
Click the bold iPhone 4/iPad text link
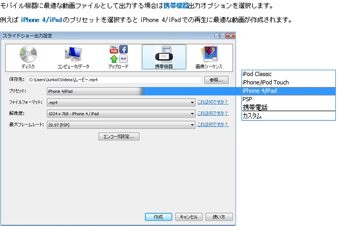41,20
